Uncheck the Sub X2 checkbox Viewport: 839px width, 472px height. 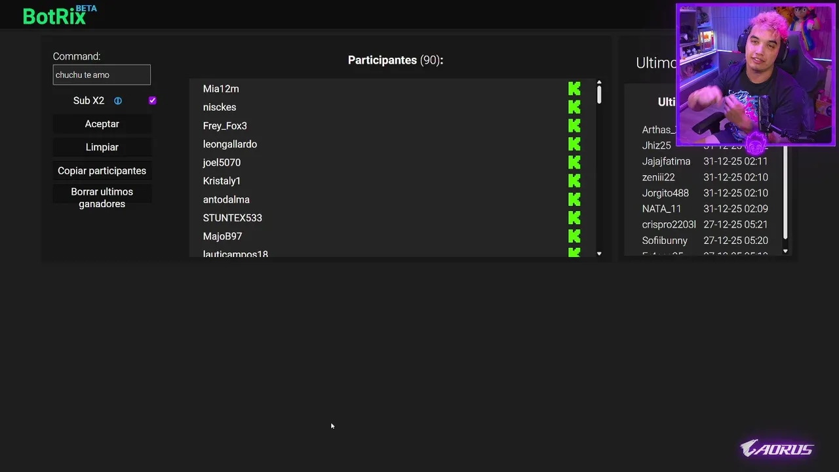152,100
